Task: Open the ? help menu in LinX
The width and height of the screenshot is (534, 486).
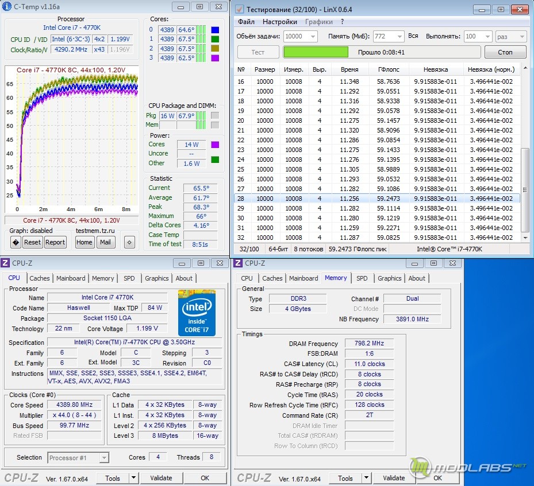Action: (x=342, y=22)
